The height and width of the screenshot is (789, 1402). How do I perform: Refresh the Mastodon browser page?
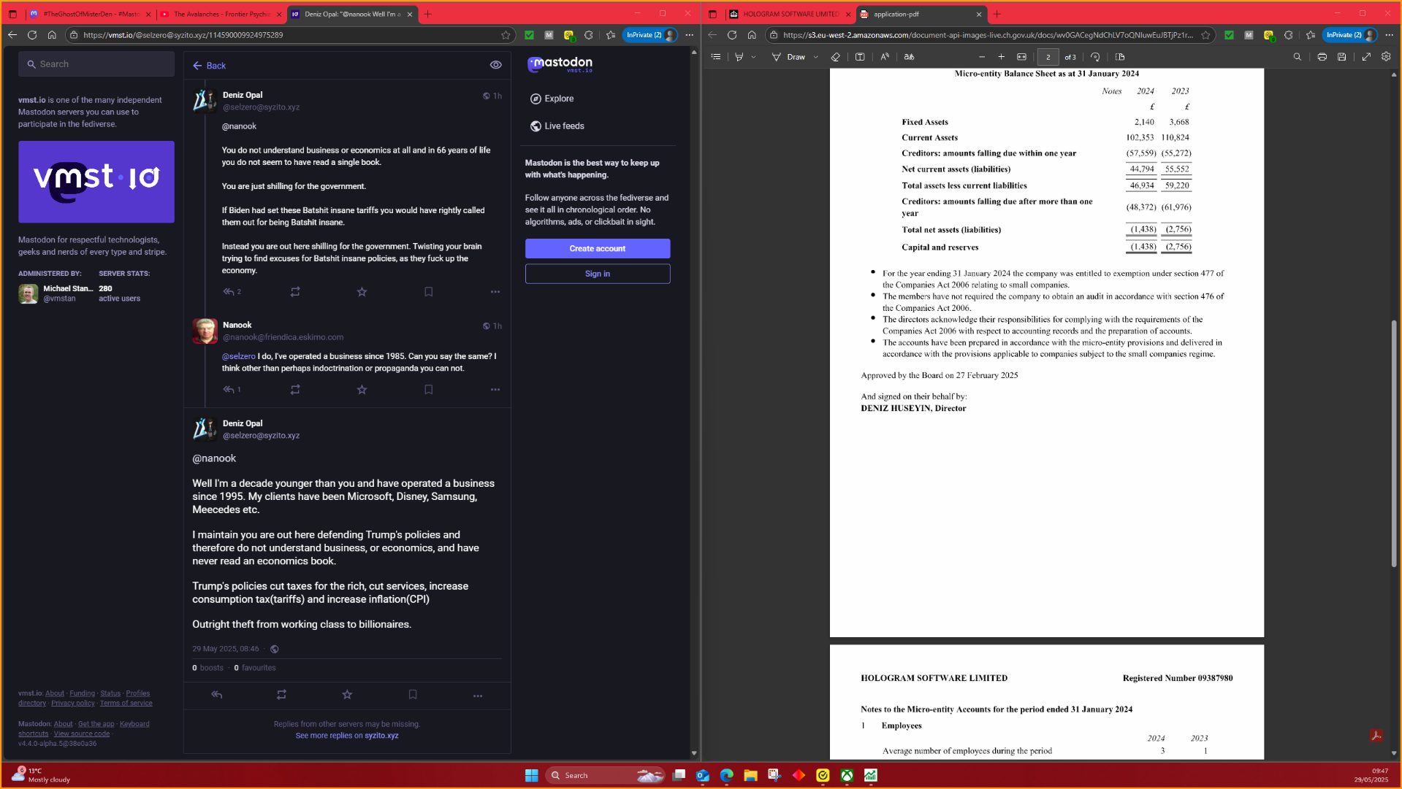pos(32,35)
